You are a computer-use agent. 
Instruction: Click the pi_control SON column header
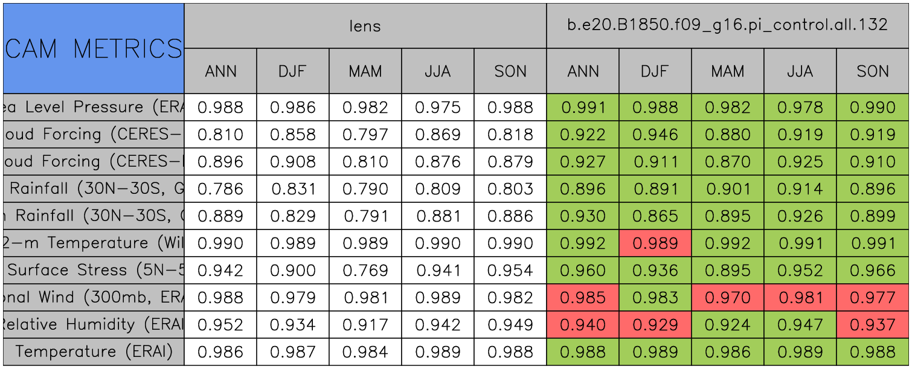coord(872,71)
